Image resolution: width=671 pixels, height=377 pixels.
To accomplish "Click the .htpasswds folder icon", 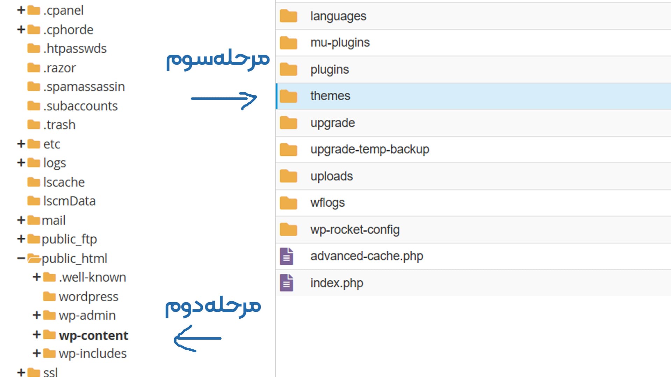I will click(34, 48).
